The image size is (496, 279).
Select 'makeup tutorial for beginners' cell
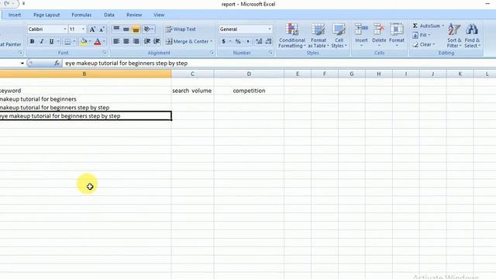pyautogui.click(x=85, y=99)
